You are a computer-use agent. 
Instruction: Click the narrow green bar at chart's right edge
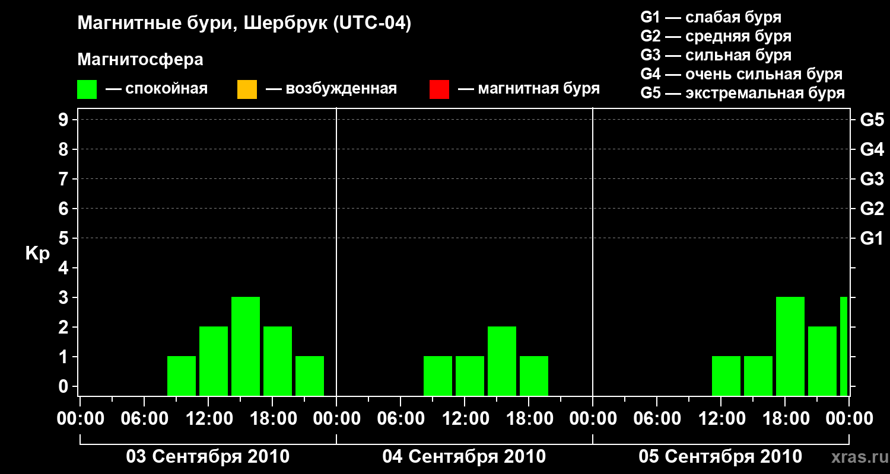tap(844, 346)
